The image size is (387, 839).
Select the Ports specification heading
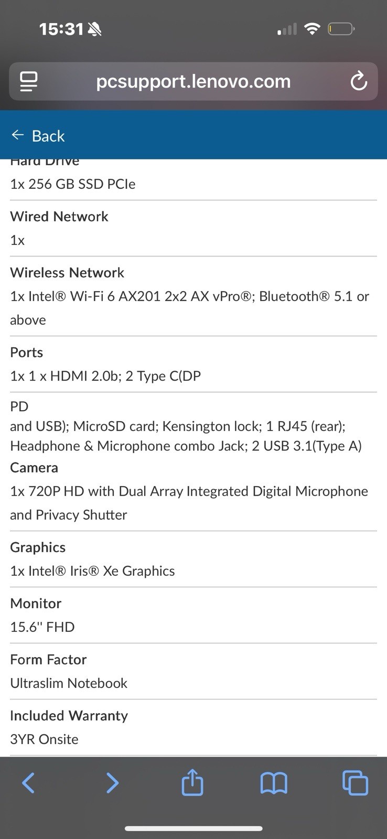click(x=27, y=352)
